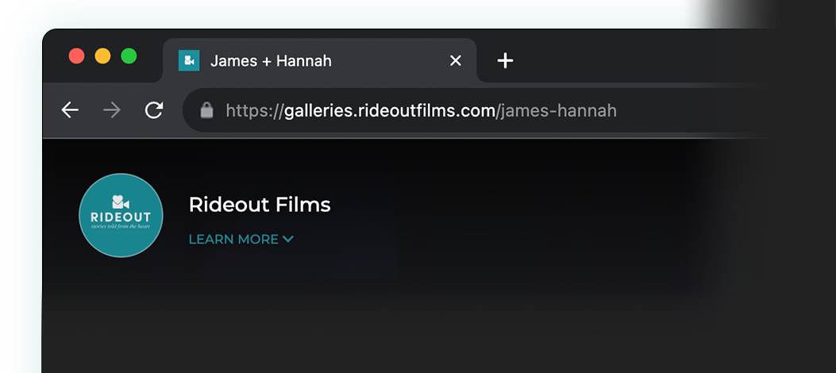Click the URL address bar
This screenshot has width=836, height=373.
(480, 111)
